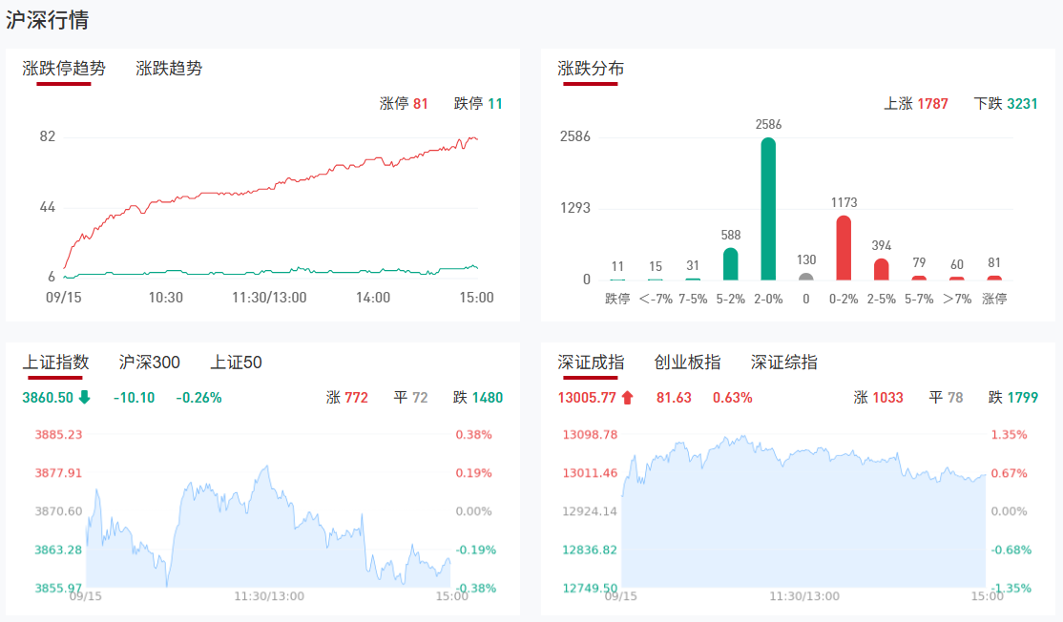Click the gray 130 flat bar

click(x=806, y=278)
